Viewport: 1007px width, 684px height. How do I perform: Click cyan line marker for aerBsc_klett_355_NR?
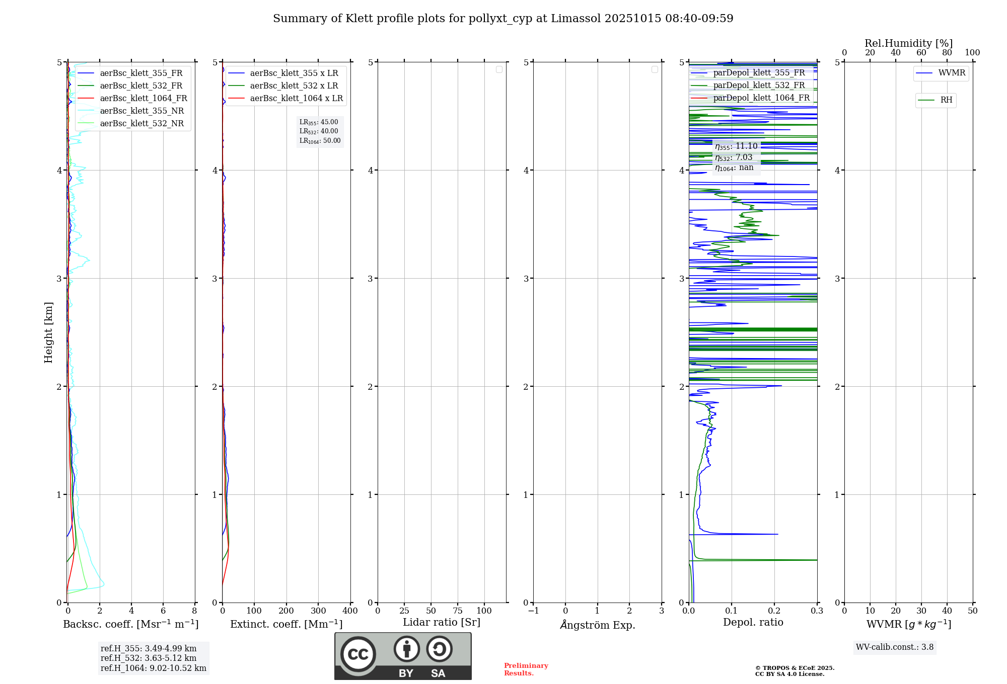(x=86, y=111)
